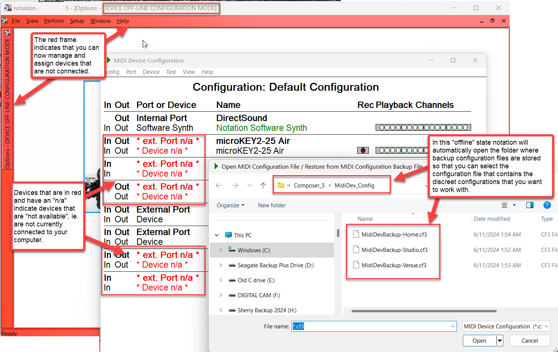Collapse the This PC tree node

coord(217,235)
